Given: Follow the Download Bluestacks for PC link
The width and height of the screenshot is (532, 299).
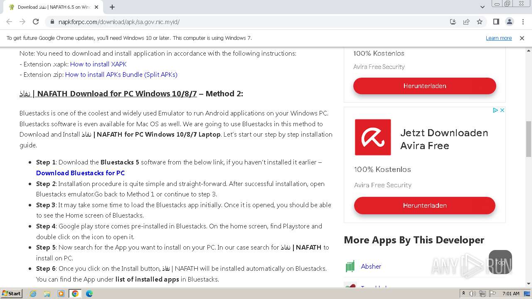Looking at the screenshot, I should [80, 173].
